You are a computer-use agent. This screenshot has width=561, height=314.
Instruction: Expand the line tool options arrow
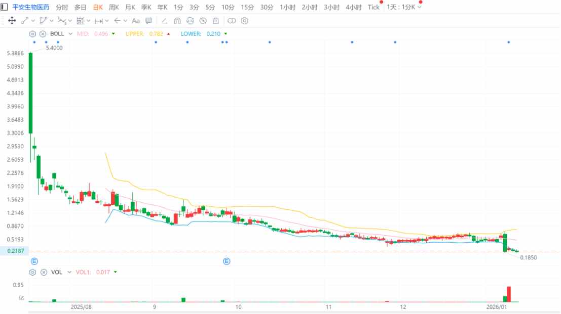[33, 21]
